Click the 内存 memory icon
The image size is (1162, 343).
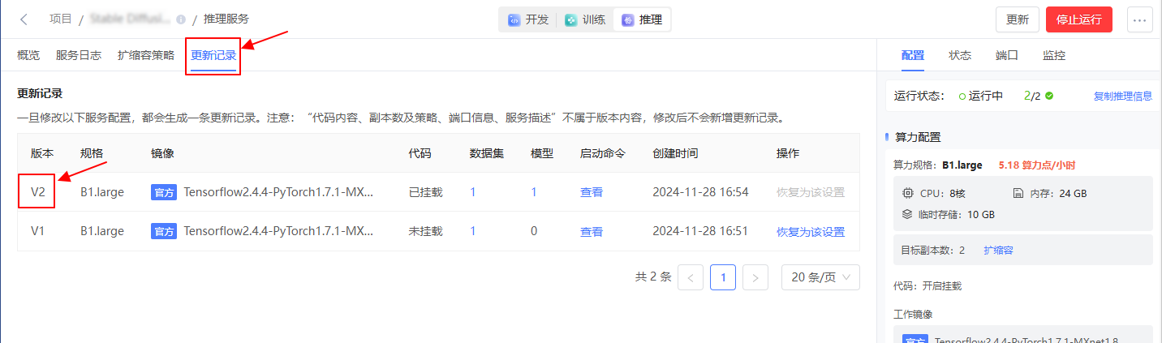click(x=1018, y=193)
